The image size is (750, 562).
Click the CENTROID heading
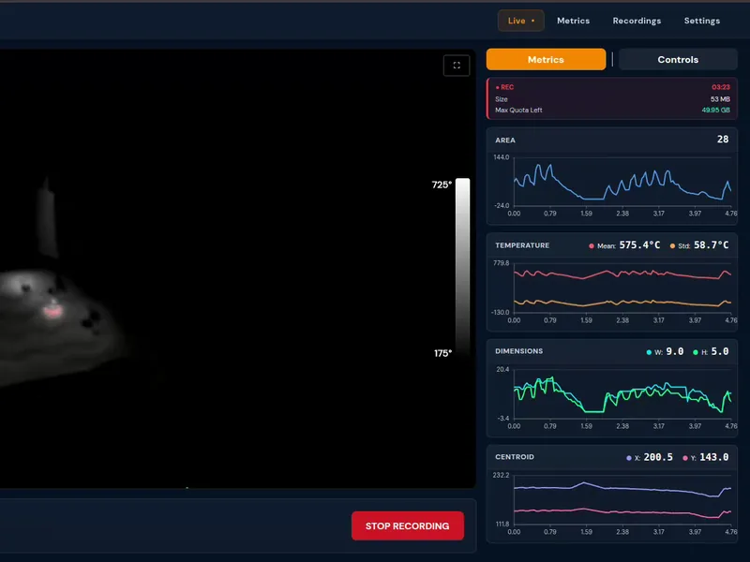click(515, 457)
